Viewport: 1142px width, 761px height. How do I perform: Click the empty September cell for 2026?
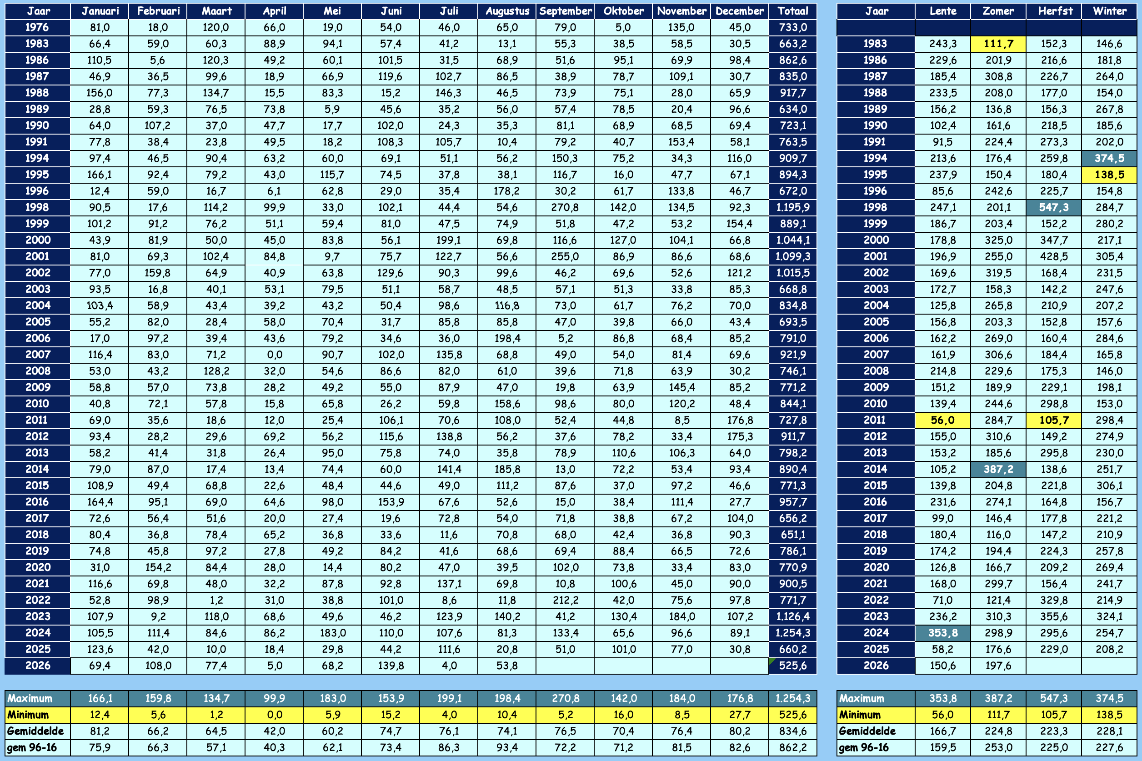click(x=565, y=666)
